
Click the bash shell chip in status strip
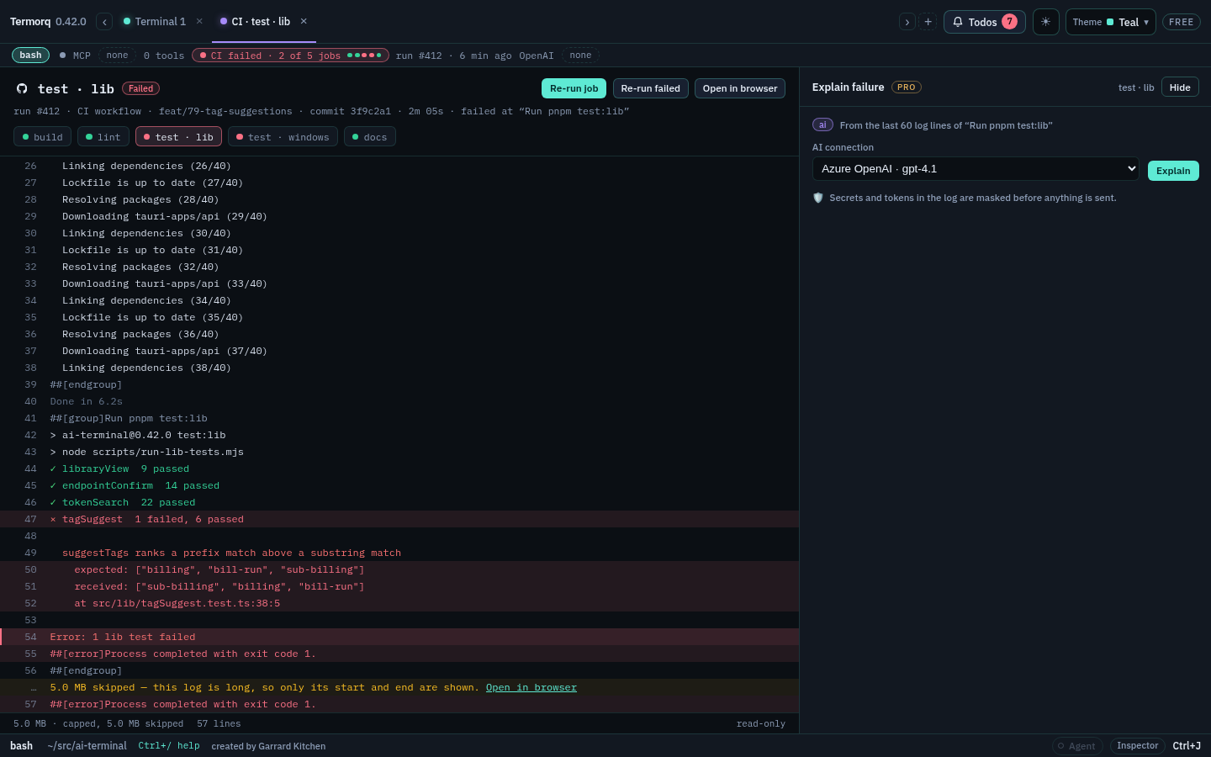pos(30,56)
